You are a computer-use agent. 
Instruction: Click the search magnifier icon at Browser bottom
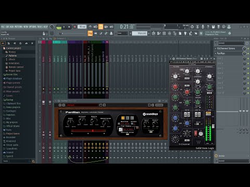(x=33, y=162)
